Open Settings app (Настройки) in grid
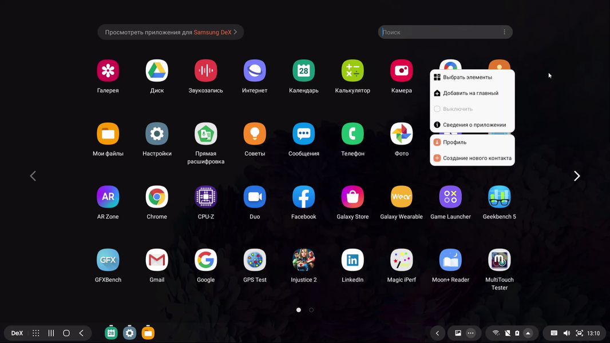Viewport: 610px width, 343px height. [x=157, y=134]
